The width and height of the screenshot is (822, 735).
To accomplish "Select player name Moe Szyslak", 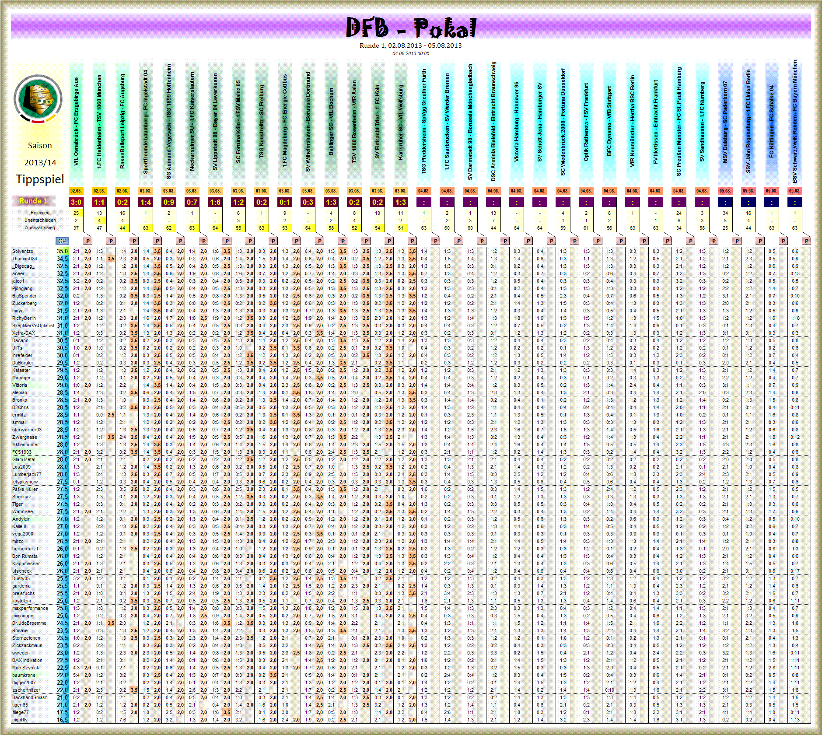I will coord(25,668).
